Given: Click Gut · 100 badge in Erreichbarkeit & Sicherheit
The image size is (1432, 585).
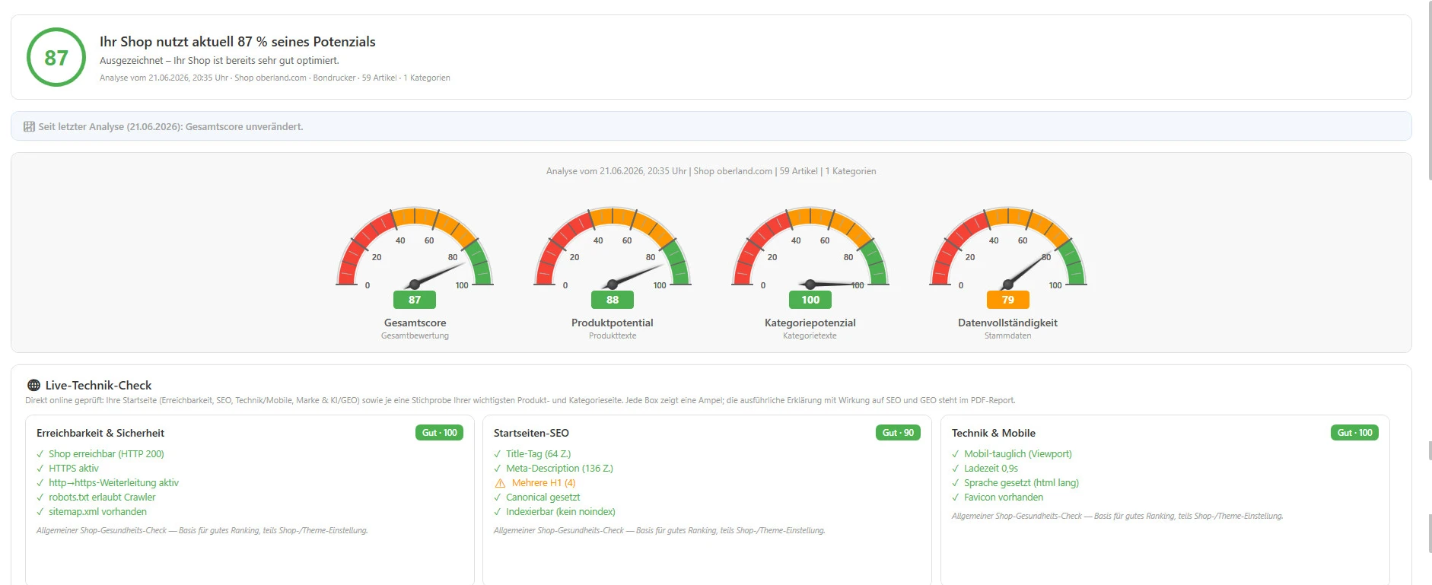Looking at the screenshot, I should pyautogui.click(x=440, y=433).
